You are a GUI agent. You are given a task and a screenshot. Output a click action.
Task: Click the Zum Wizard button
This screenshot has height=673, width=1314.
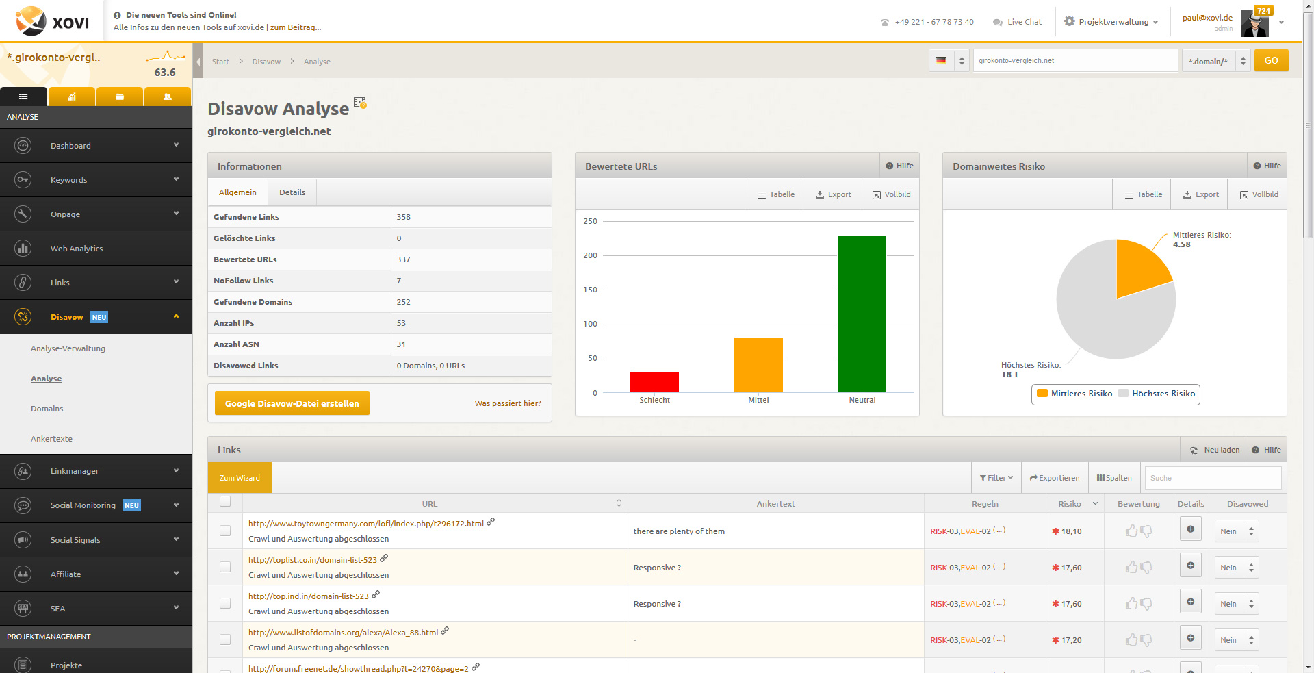[240, 478]
